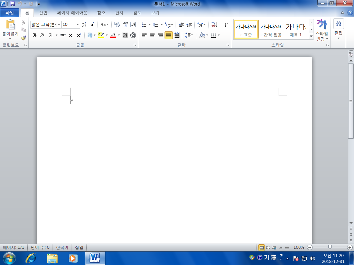The image size is (354, 265).
Task: Click the yellow text highlight color button
Action: [101, 35]
